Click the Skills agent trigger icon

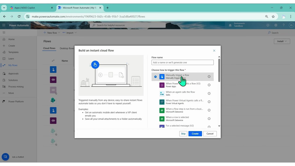tap(162, 94)
